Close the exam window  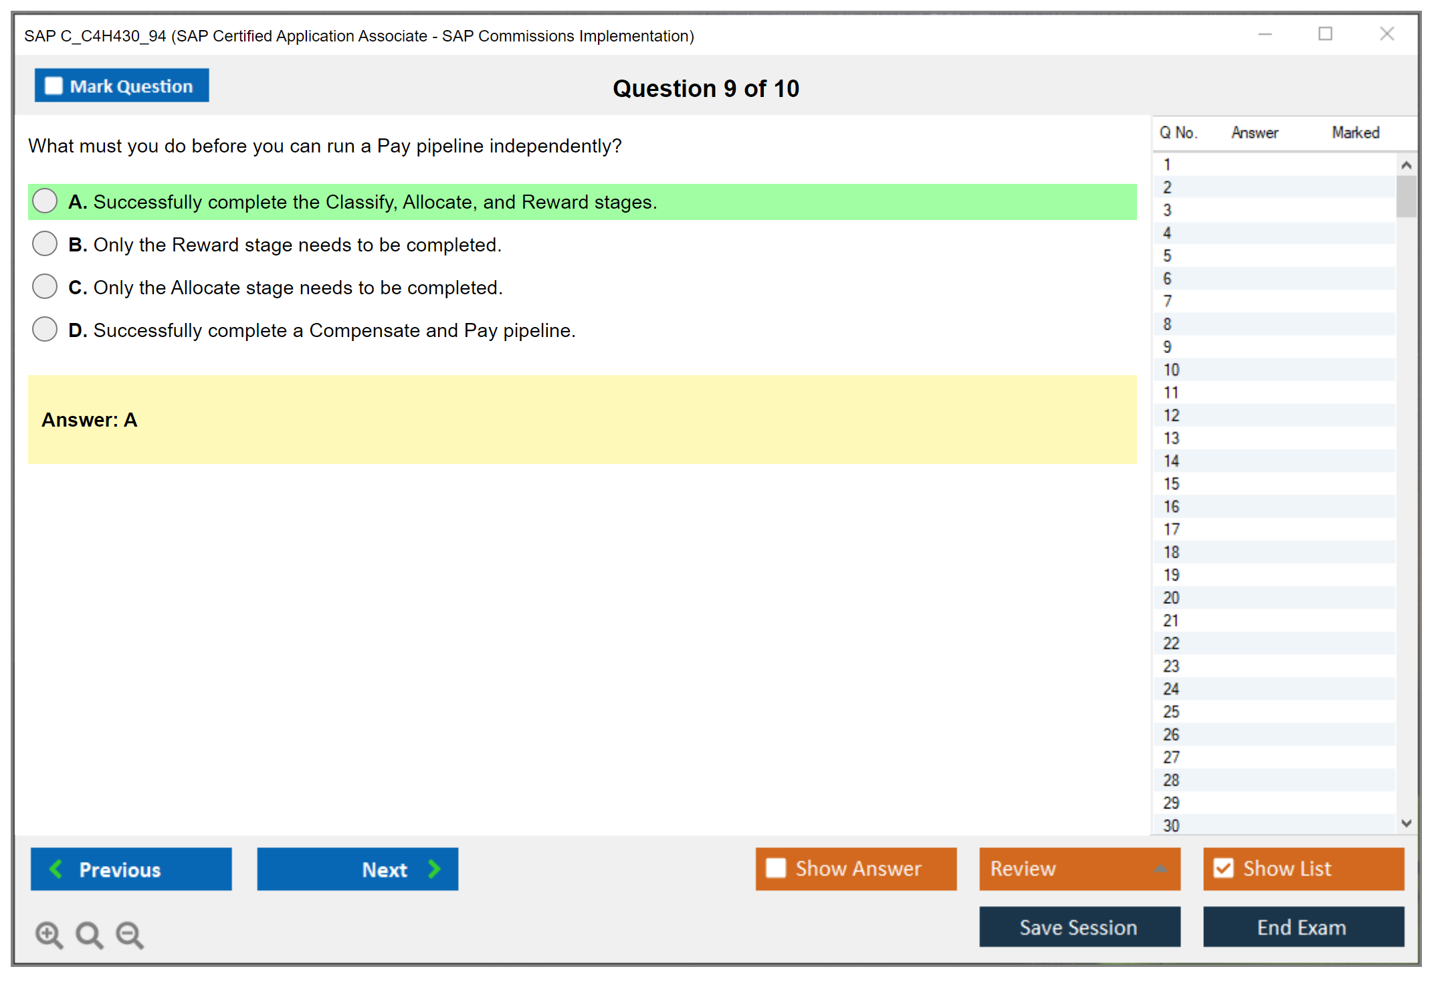[1386, 34]
